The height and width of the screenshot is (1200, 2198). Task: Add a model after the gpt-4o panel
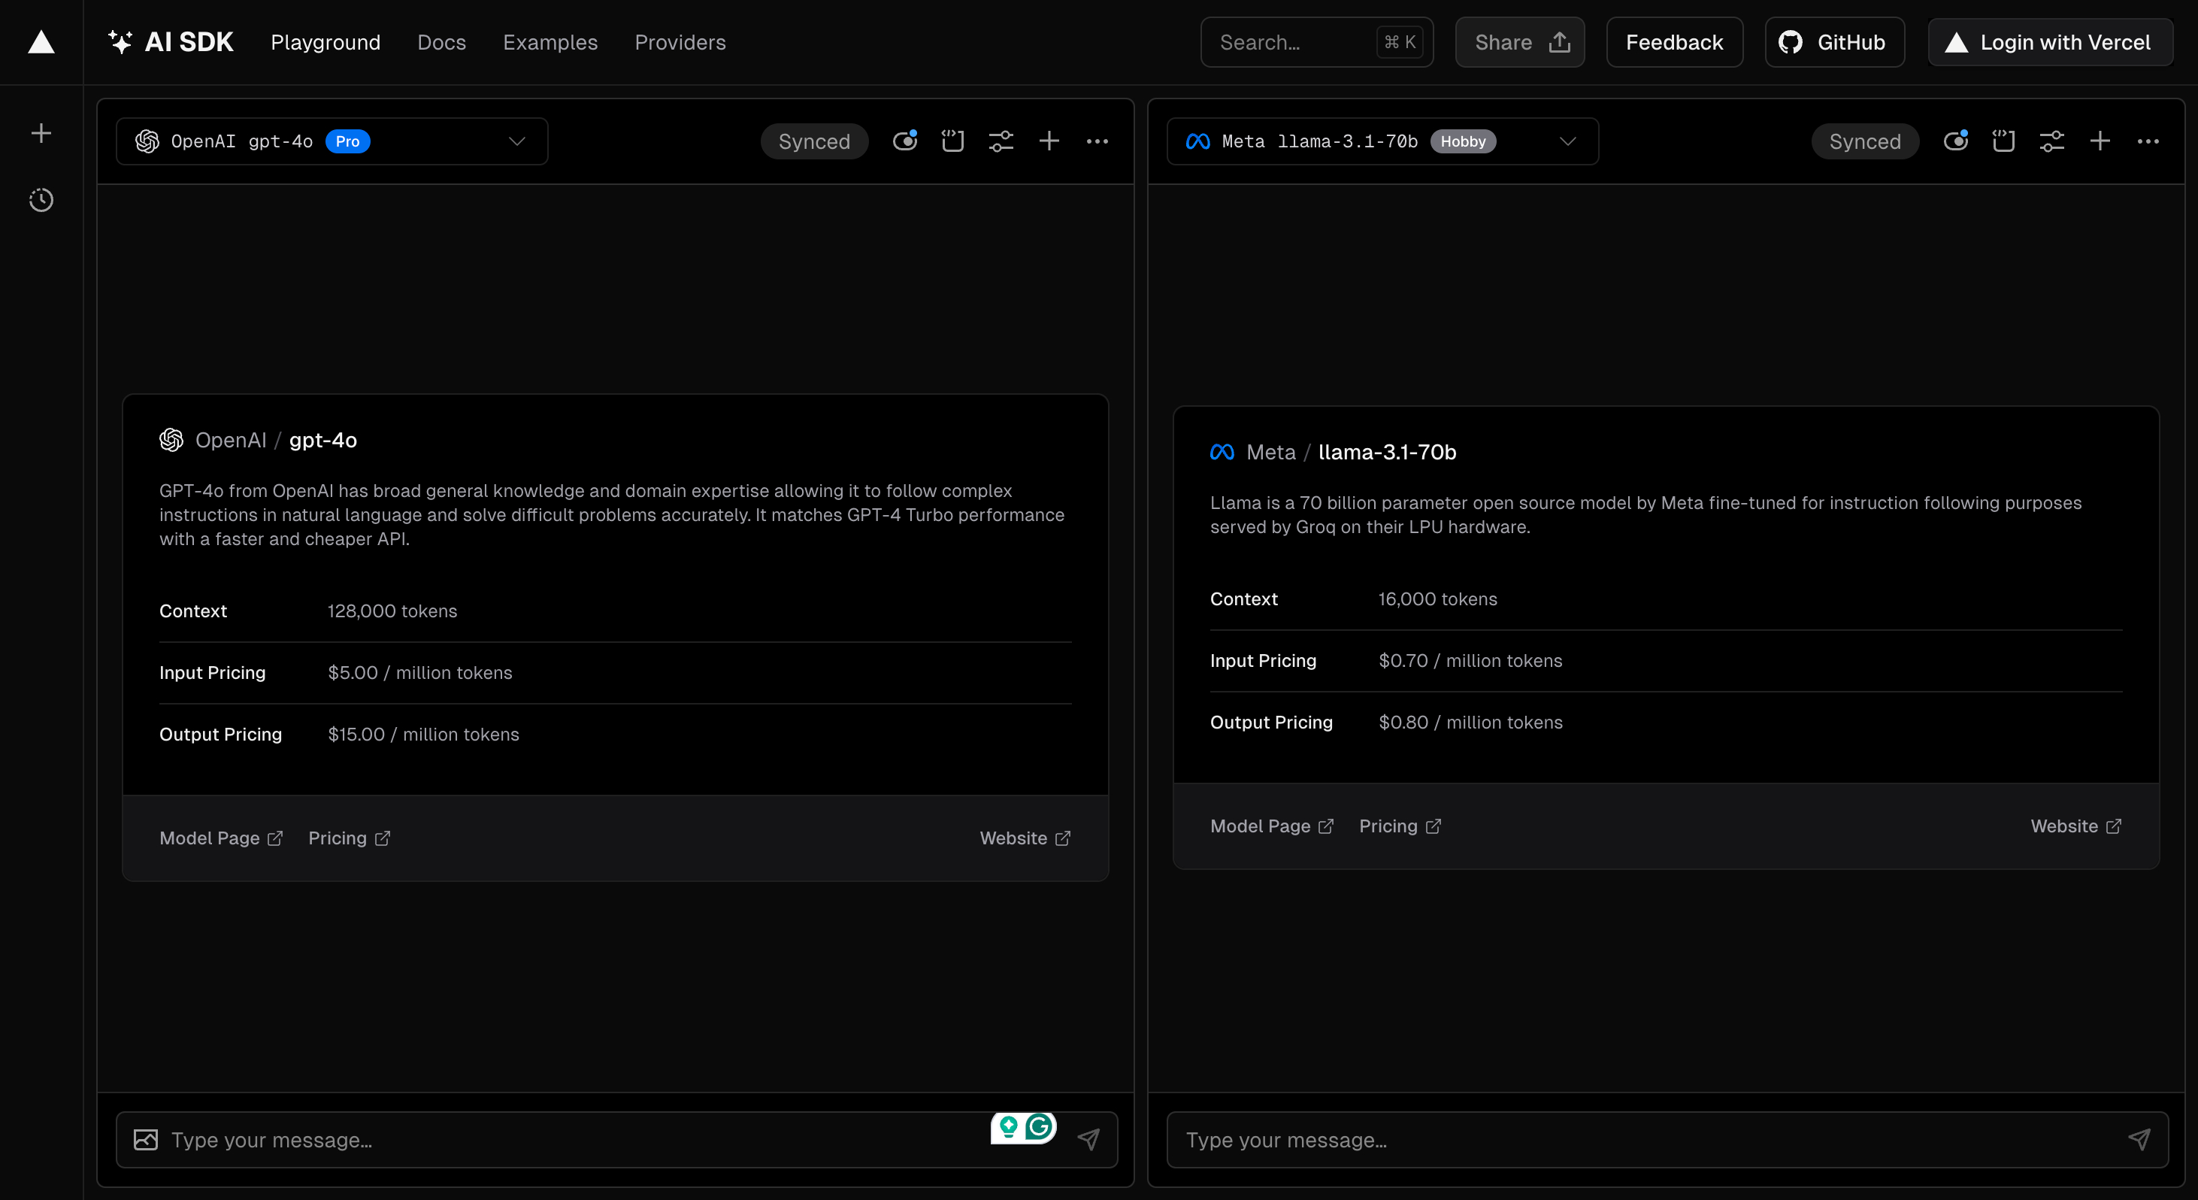click(x=1049, y=141)
